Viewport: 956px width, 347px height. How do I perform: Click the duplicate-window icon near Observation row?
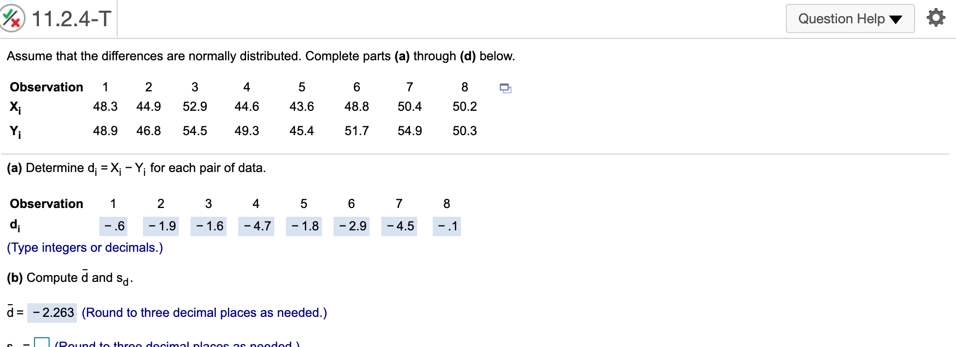(505, 89)
